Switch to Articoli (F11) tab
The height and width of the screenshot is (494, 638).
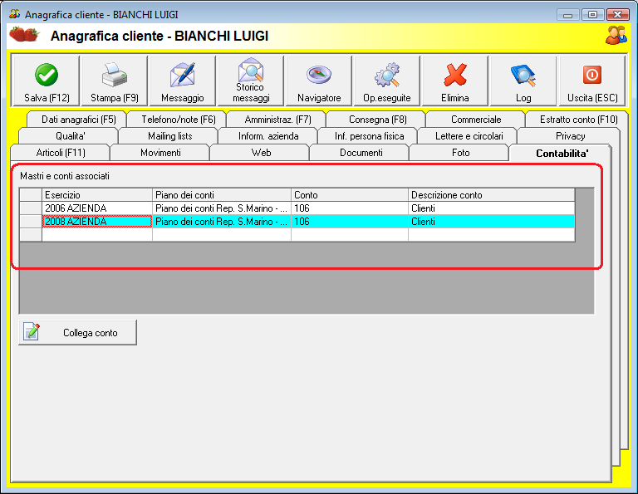(x=61, y=153)
